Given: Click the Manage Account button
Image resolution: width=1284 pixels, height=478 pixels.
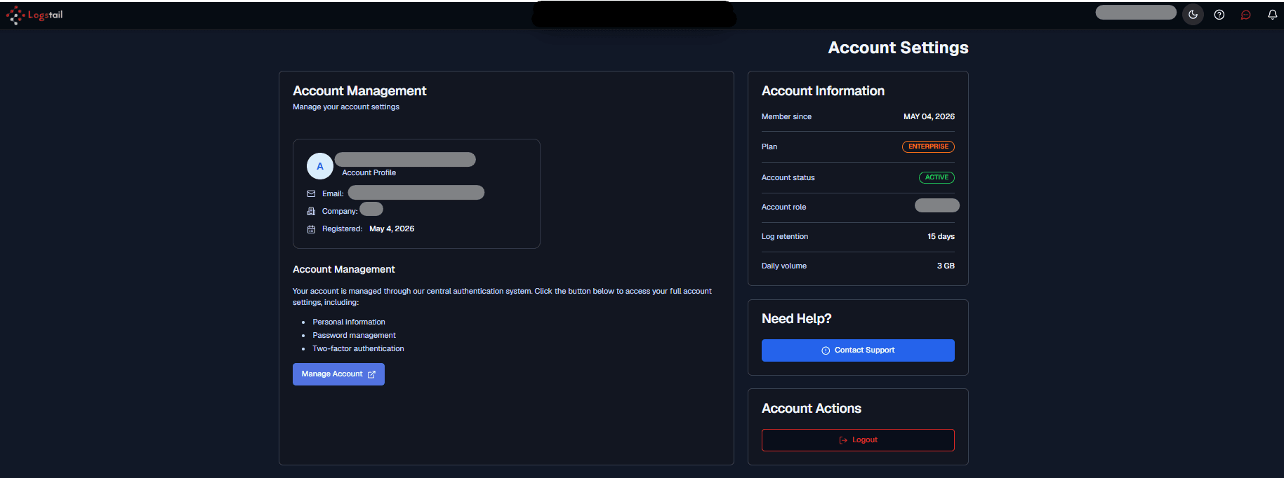Looking at the screenshot, I should click(338, 374).
